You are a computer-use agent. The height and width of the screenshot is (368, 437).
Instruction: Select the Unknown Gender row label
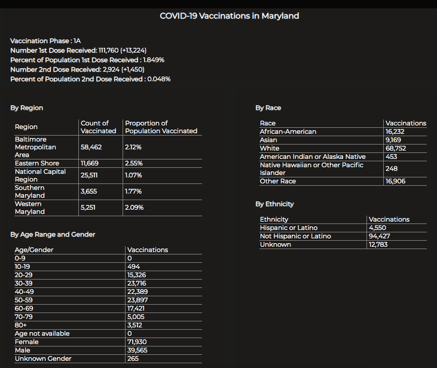click(x=43, y=358)
